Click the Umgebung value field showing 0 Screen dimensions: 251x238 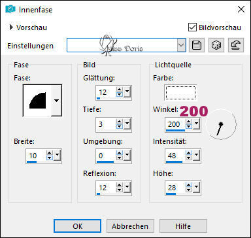point(106,156)
